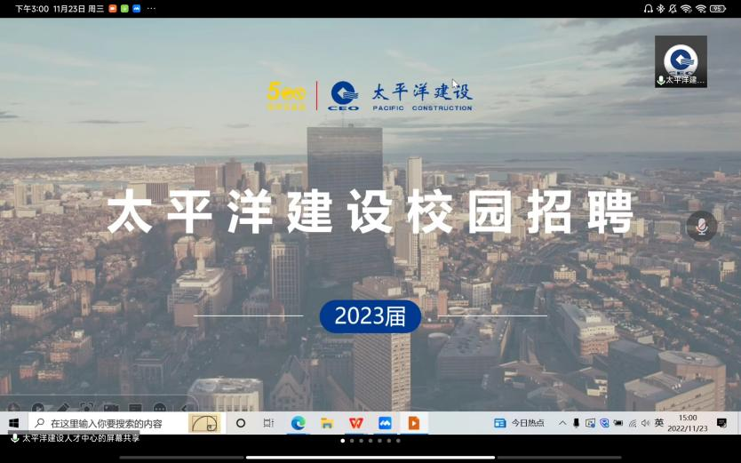Expand the hidden system tray icons

click(x=562, y=424)
